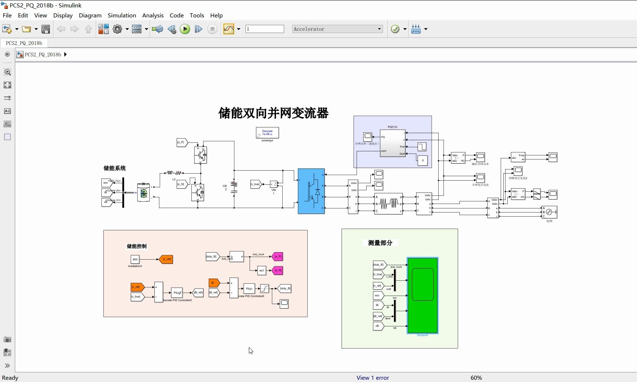Click the 储能双向并网变流器 title annotation

(x=273, y=113)
